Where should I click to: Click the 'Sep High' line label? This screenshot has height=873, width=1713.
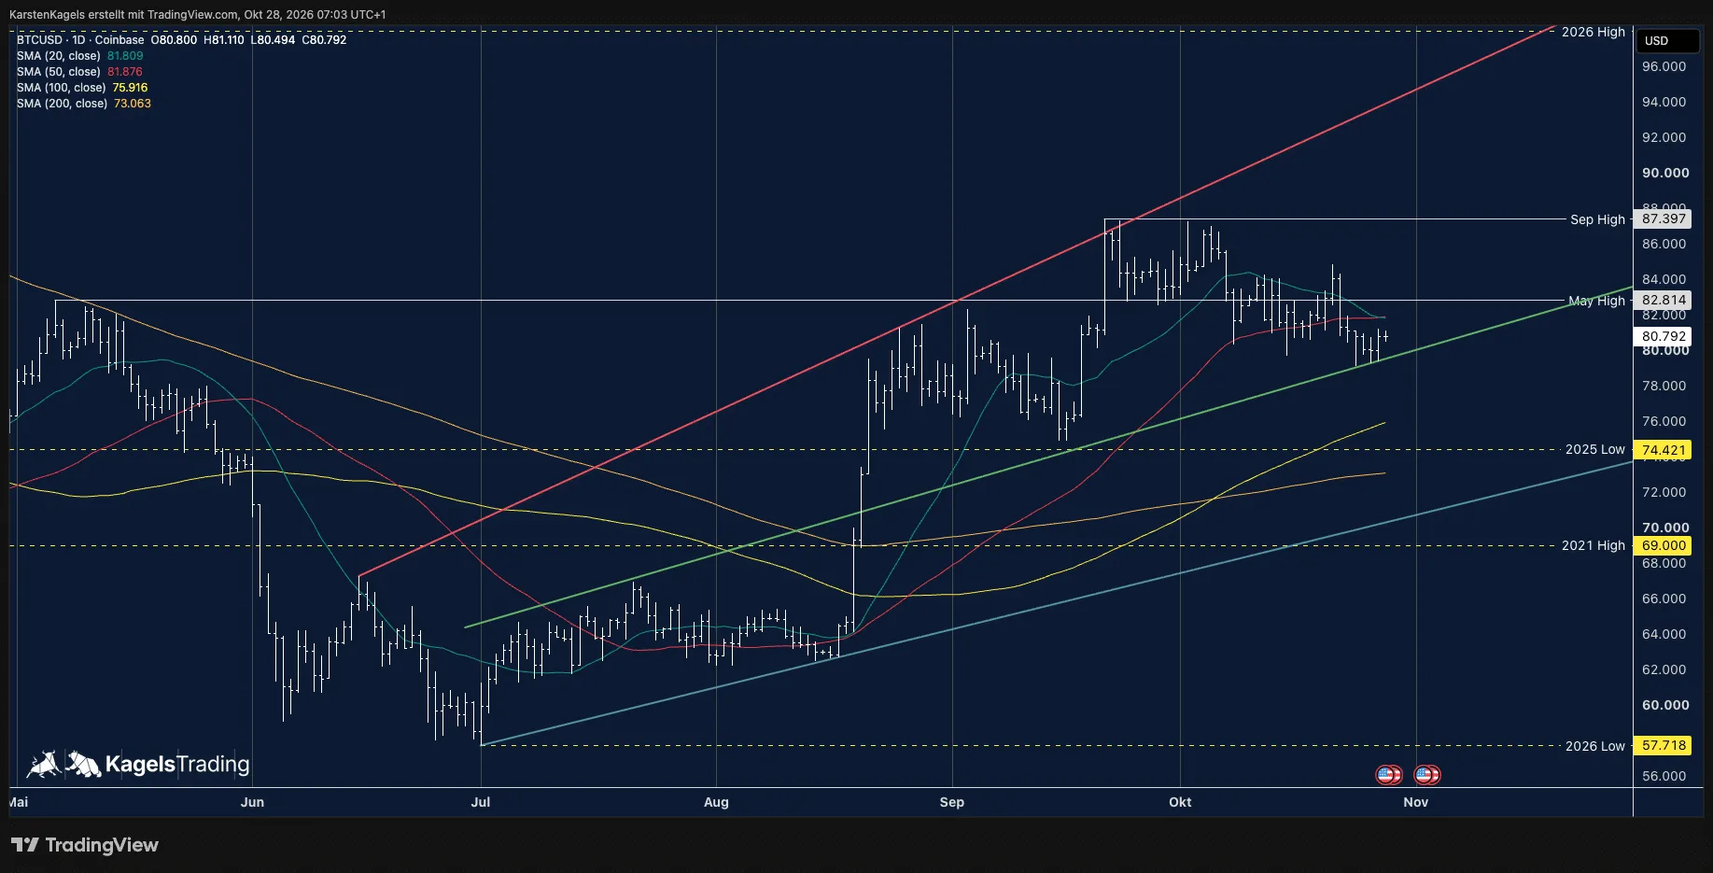click(x=1597, y=219)
